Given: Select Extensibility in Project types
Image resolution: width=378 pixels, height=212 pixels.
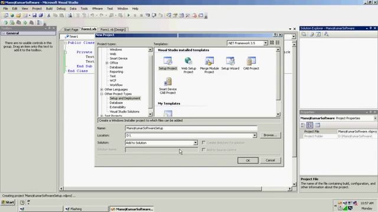Looking at the screenshot, I should pyautogui.click(x=118, y=107).
